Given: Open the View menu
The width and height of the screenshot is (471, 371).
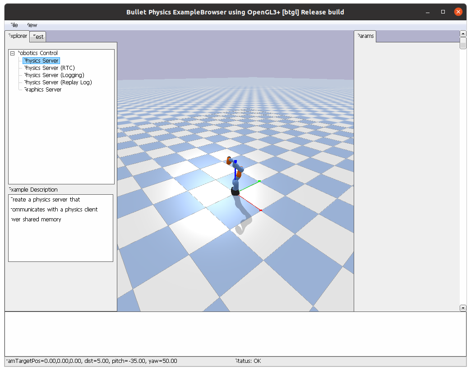Looking at the screenshot, I should tap(32, 25).
